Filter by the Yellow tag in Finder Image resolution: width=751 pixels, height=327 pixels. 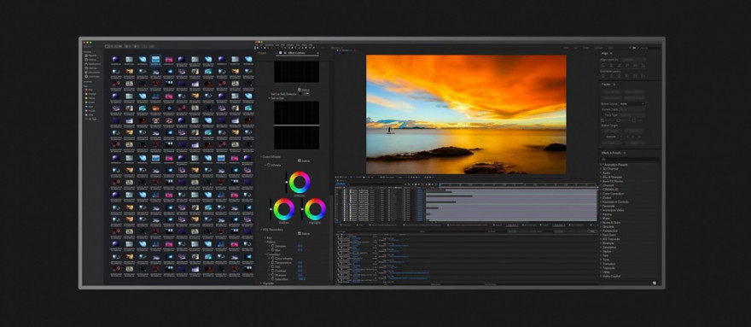tap(91, 98)
